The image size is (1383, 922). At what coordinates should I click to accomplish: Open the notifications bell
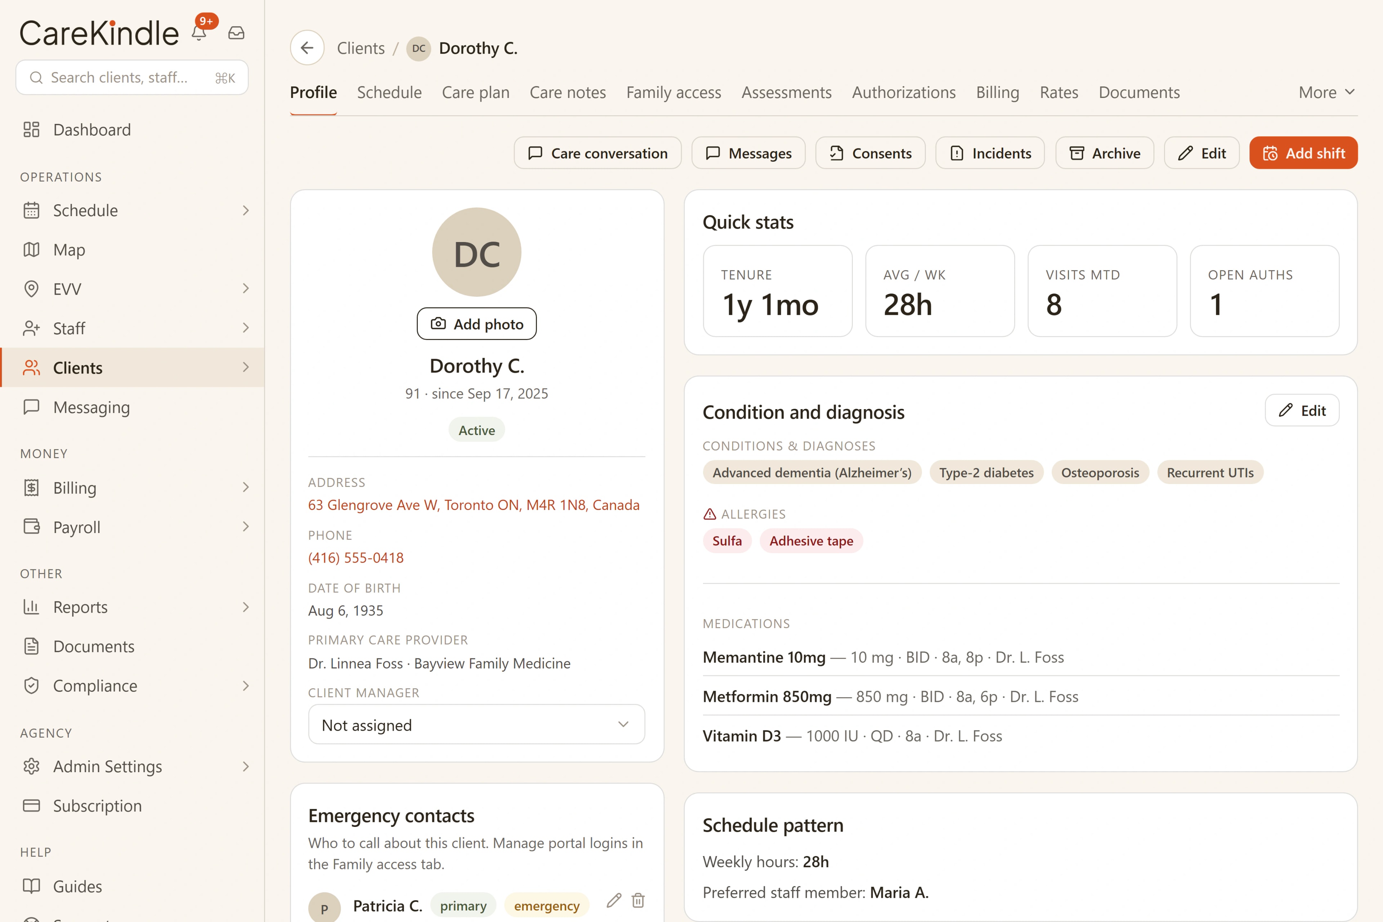(x=199, y=33)
